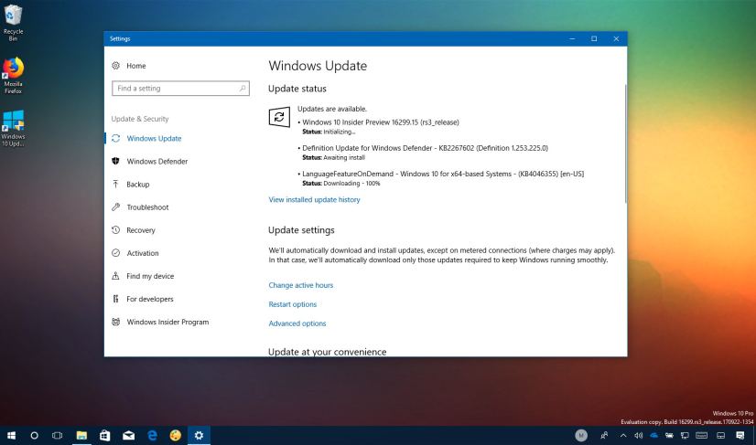Viewport: 756px width, 445px height.
Task: Click the Windows Update sync status icon
Action: click(x=279, y=117)
